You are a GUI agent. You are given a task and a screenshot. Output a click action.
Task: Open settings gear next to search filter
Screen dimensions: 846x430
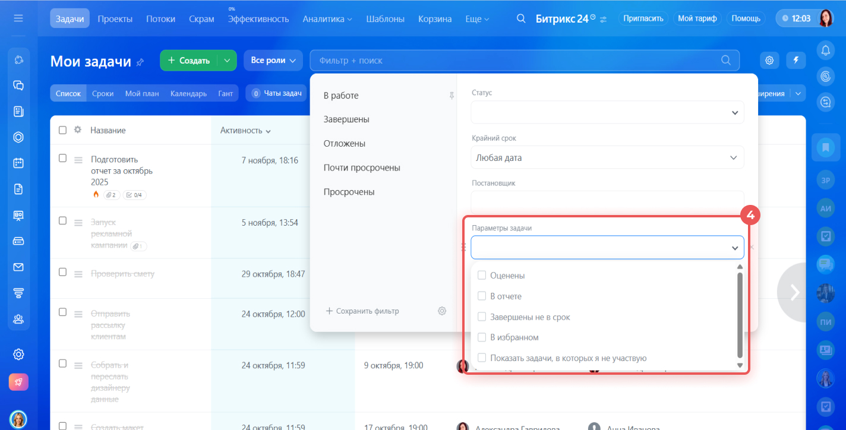(769, 60)
